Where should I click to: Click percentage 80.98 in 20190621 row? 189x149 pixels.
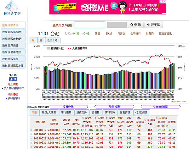tap(100, 143)
